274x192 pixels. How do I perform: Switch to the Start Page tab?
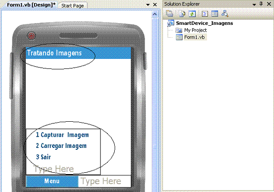coord(72,6)
